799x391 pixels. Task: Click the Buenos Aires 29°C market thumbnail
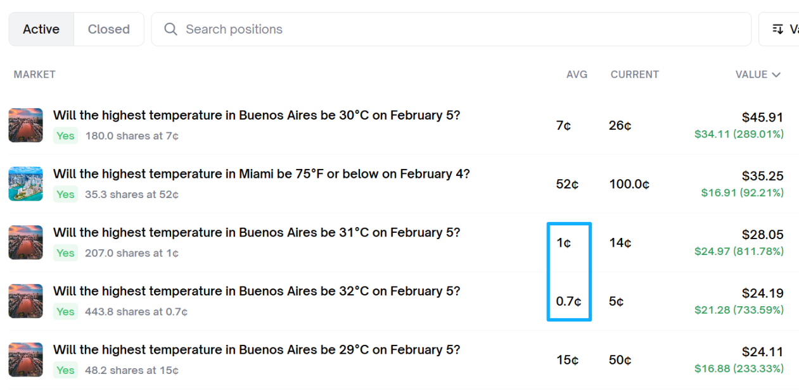(26, 359)
